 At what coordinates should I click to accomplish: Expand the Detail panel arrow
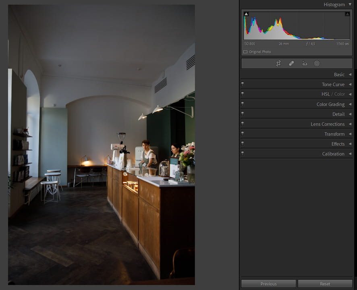[x=350, y=114]
